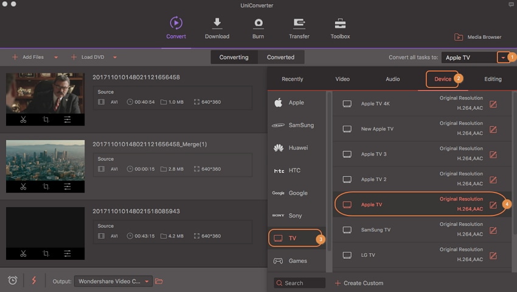Select Samsung in the device brand list

coord(296,125)
